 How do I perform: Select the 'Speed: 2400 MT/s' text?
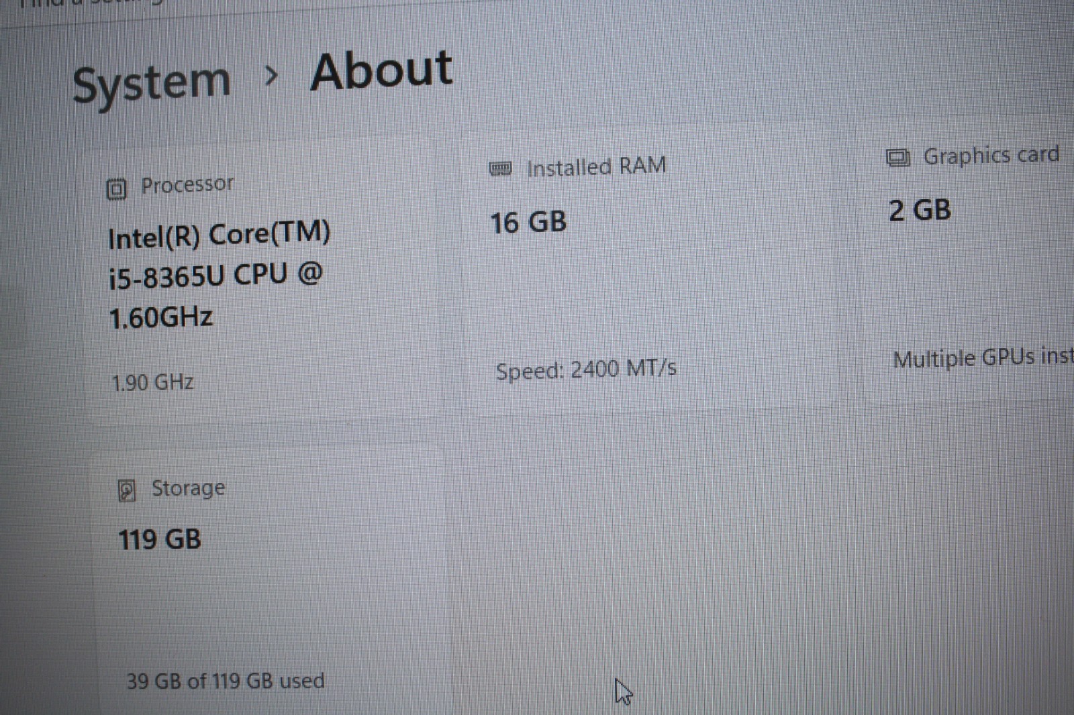pos(586,369)
